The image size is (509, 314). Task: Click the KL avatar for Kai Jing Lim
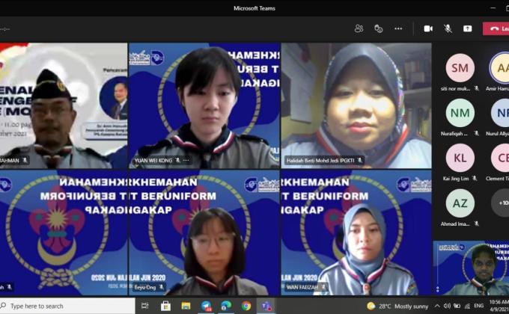click(x=460, y=158)
